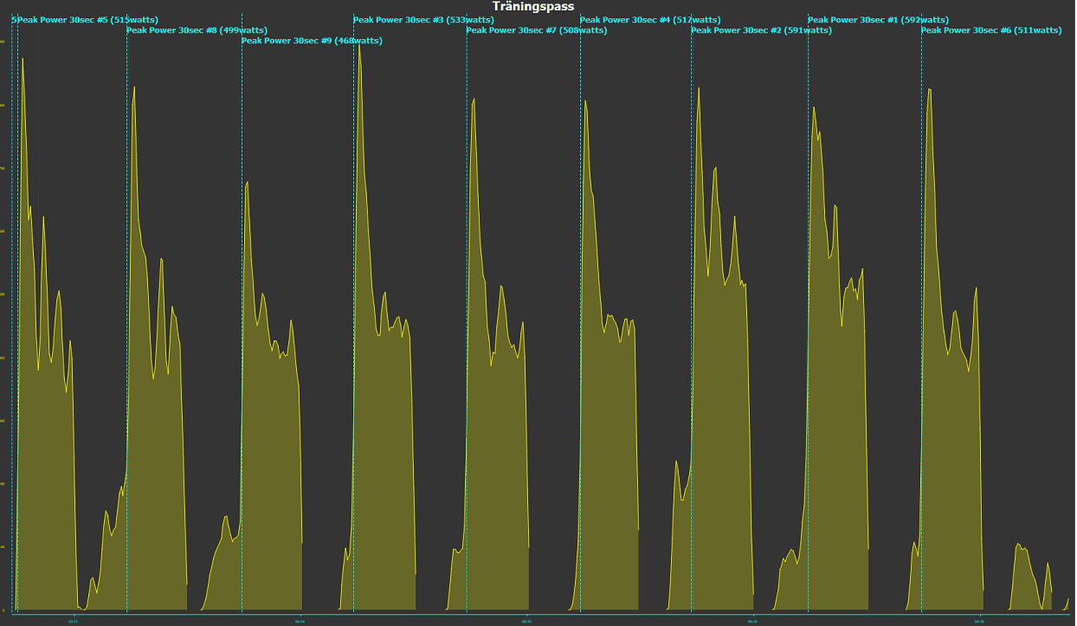Click the top of the first power spike

[x=23, y=59]
